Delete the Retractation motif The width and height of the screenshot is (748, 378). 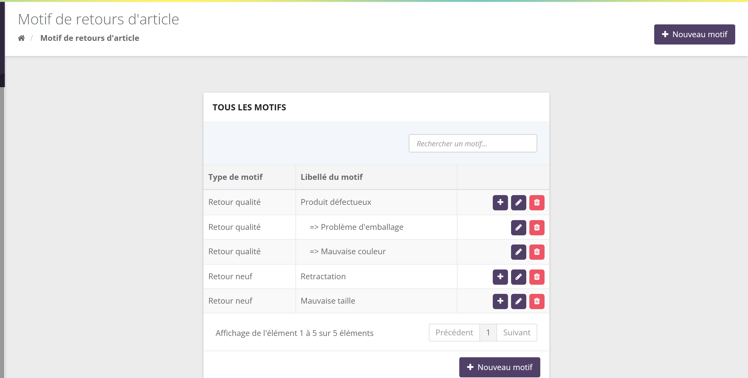[537, 277]
